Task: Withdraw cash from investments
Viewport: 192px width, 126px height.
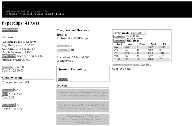Action: 119,41
